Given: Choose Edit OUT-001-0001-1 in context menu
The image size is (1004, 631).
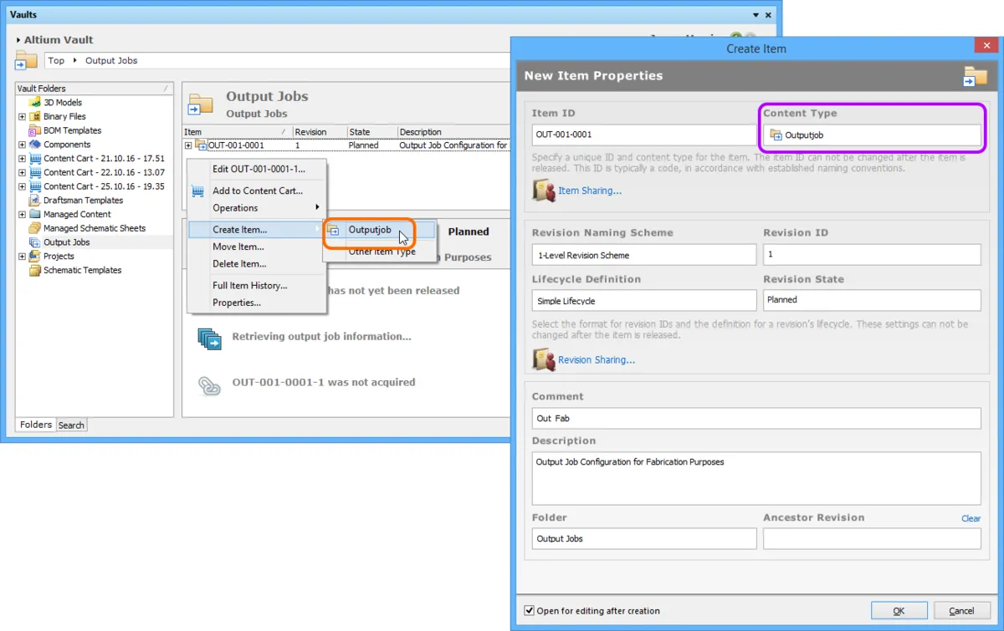Looking at the screenshot, I should (x=257, y=169).
